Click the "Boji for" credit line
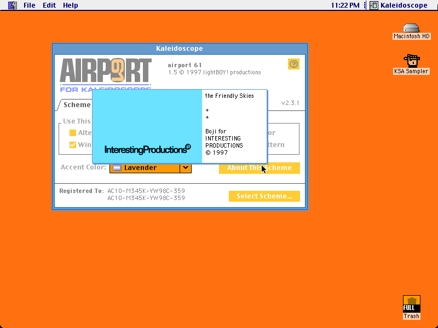 [216, 131]
